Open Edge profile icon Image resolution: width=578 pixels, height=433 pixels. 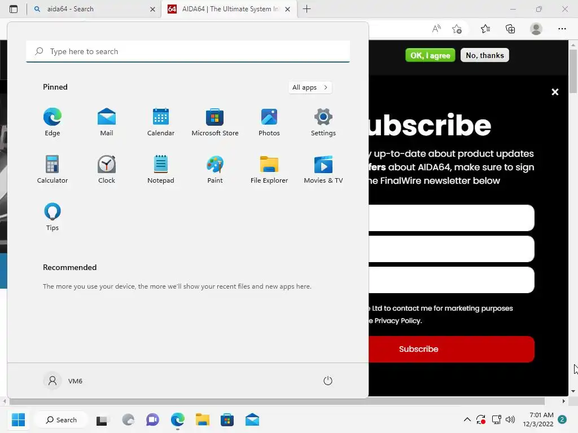[x=536, y=29]
